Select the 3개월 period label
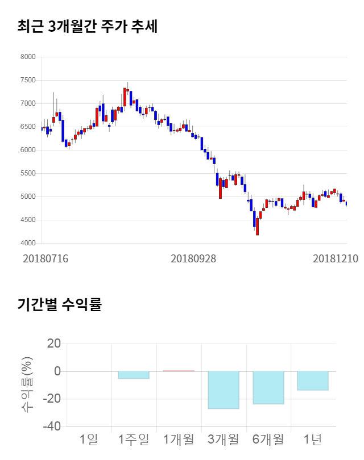This screenshot has width=364, height=460. coord(224,439)
